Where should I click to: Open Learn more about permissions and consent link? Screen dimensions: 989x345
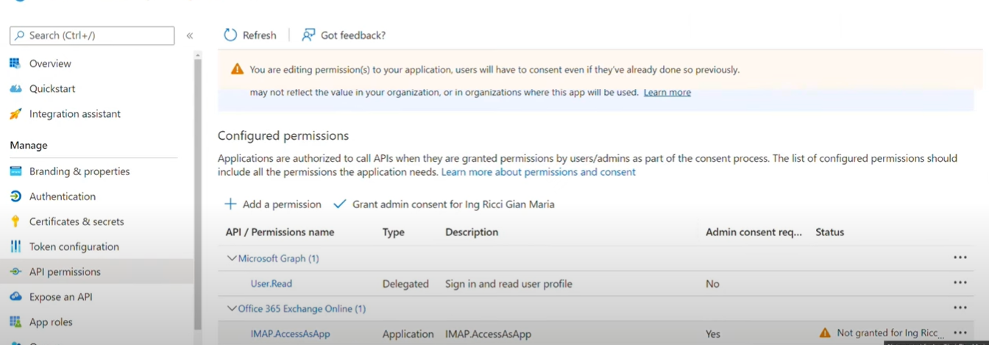[538, 171]
